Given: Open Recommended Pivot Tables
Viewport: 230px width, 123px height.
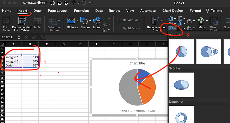Looking at the screenshot, I should point(22,24).
